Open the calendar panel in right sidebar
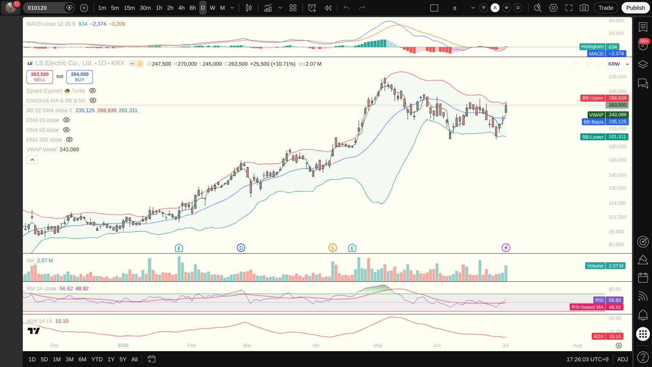 click(643, 278)
